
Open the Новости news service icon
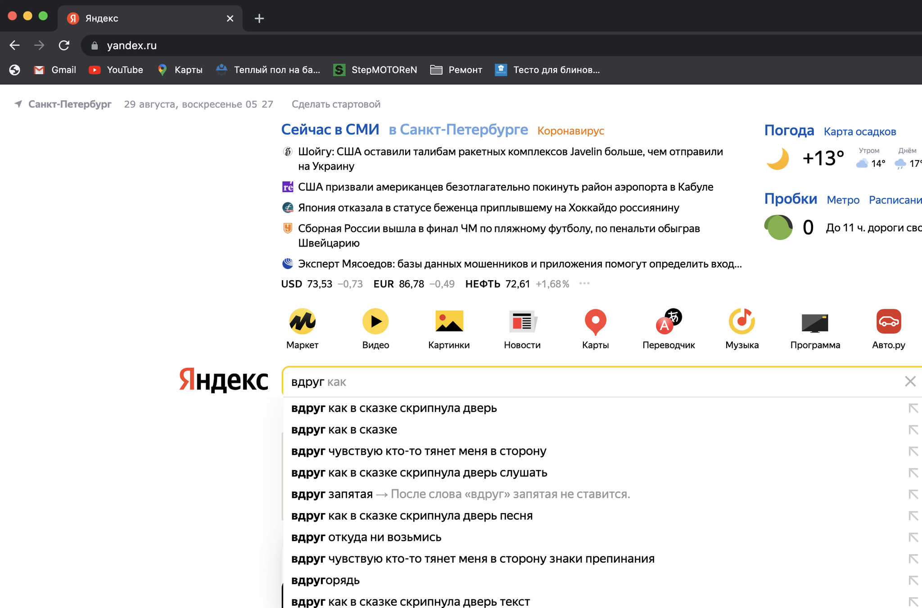(522, 322)
